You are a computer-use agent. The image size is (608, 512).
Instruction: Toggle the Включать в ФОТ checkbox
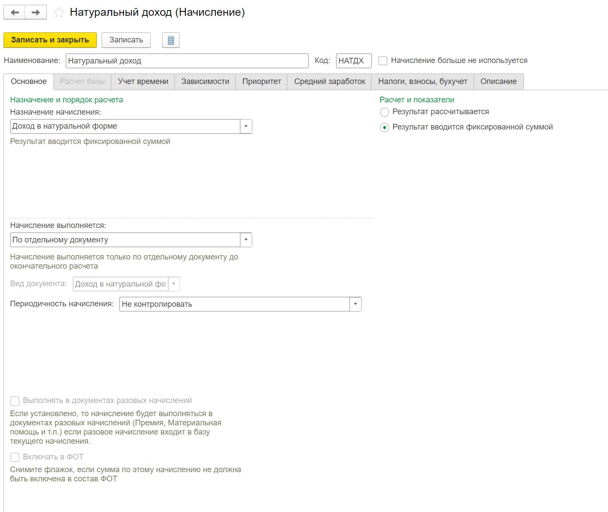pos(15,457)
